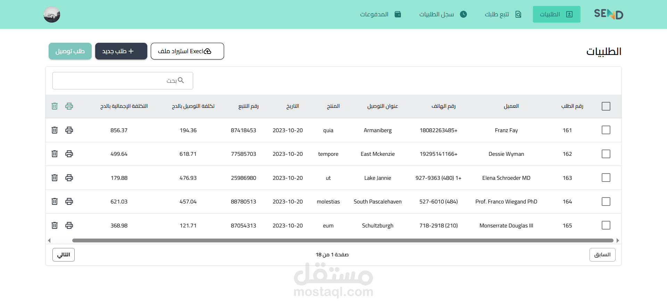The image size is (667, 305).
Task: Select checkbox for order 161
Action: [606, 130]
